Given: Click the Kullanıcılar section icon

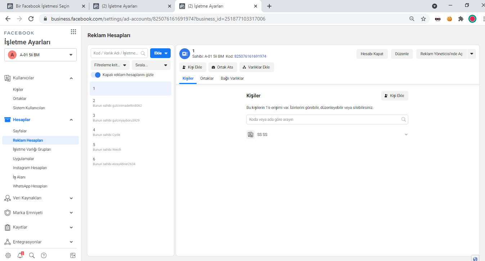Looking at the screenshot, I should pos(7,78).
